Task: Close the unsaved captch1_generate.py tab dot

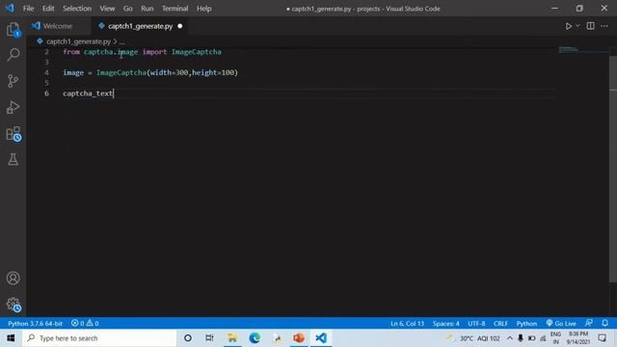Action: coord(180,26)
